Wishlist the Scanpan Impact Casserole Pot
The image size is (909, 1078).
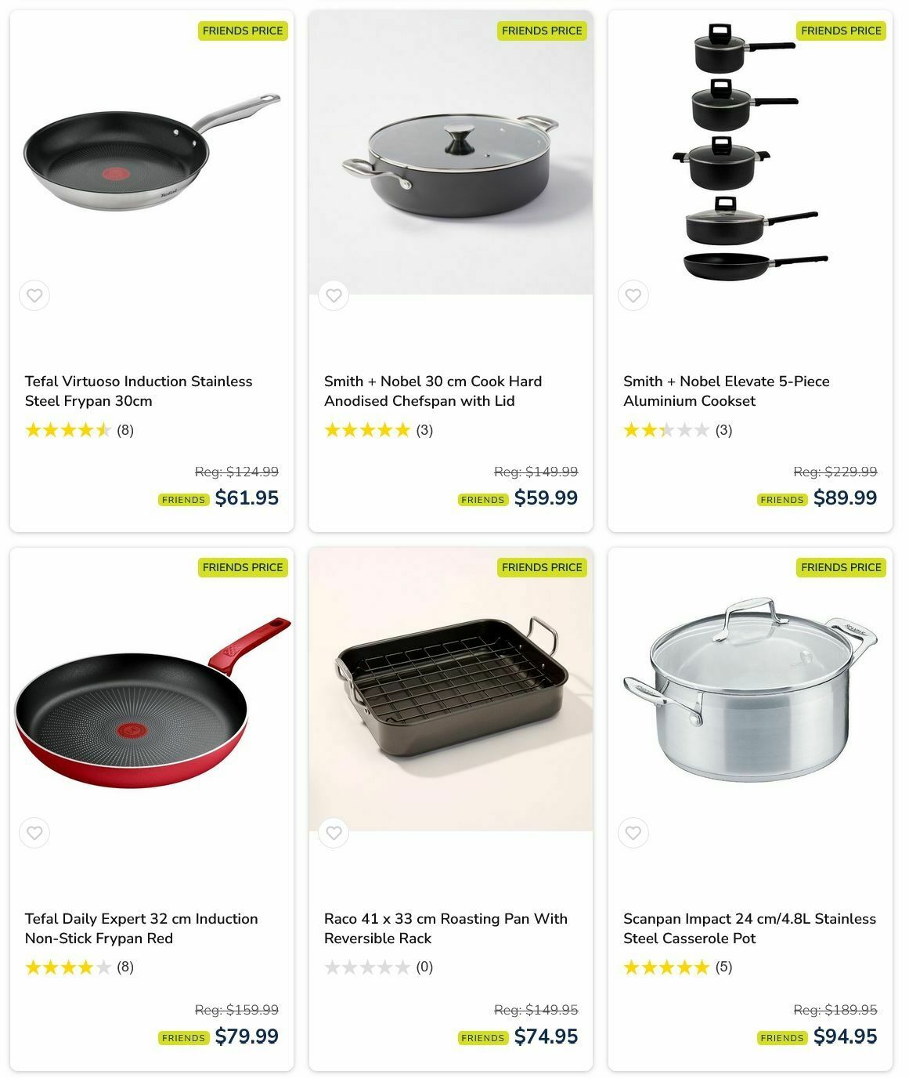633,833
